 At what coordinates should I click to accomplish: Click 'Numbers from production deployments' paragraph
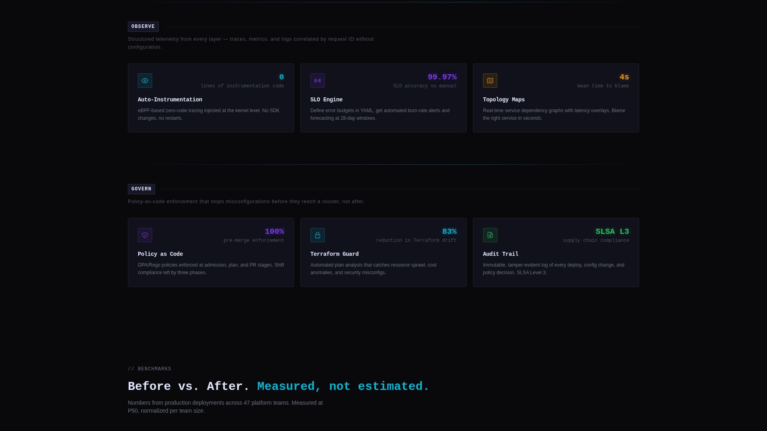tap(225, 407)
